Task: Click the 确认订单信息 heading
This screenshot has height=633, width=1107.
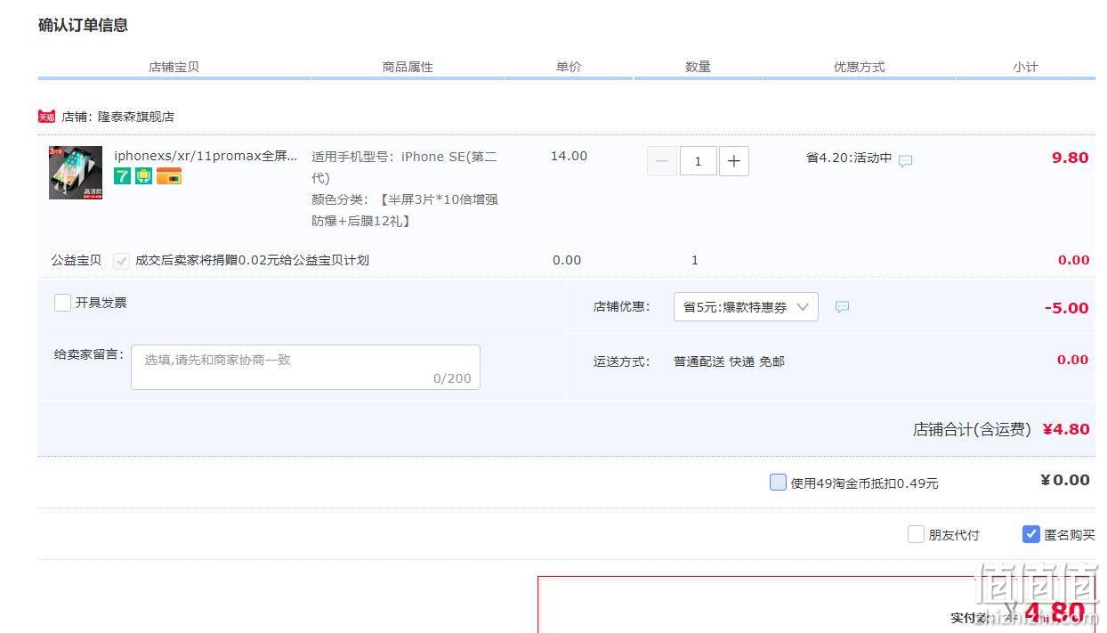Action: (83, 25)
